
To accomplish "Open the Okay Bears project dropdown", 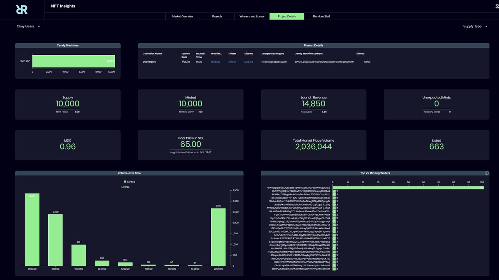I will 28,26.
